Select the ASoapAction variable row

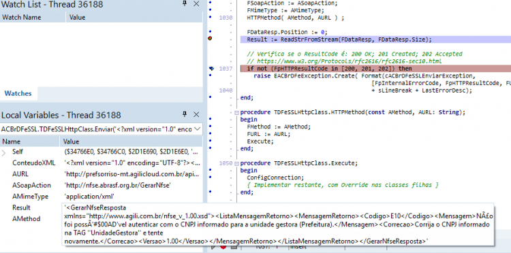tap(101, 186)
